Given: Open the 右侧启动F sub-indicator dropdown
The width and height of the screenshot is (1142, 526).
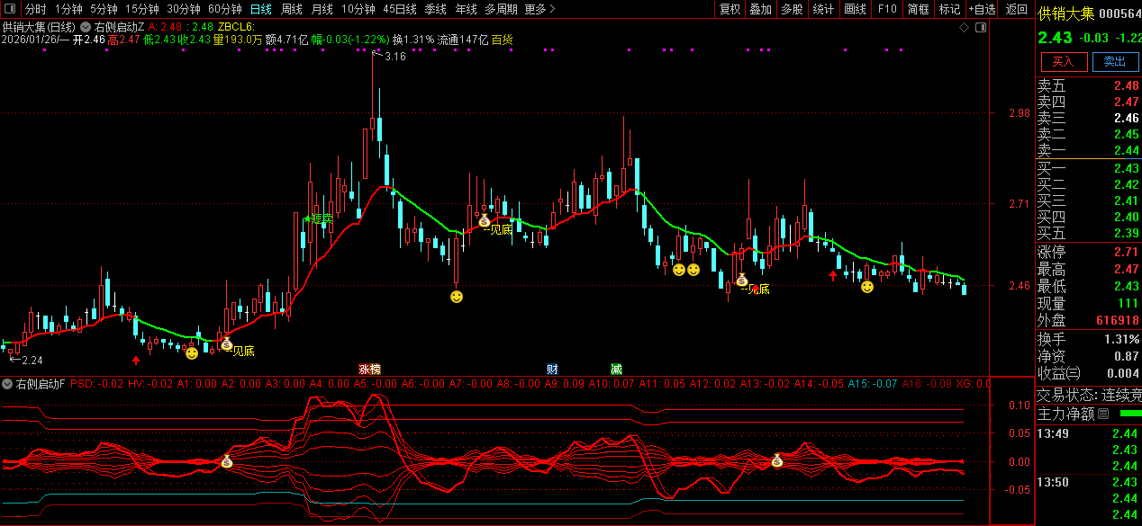Looking at the screenshot, I should (x=7, y=384).
